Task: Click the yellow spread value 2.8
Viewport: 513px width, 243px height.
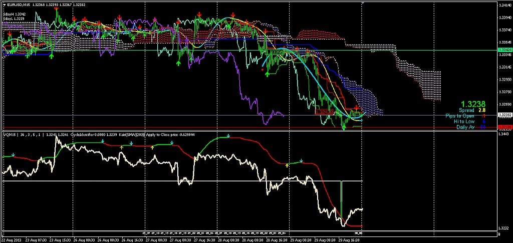Action: point(481,110)
